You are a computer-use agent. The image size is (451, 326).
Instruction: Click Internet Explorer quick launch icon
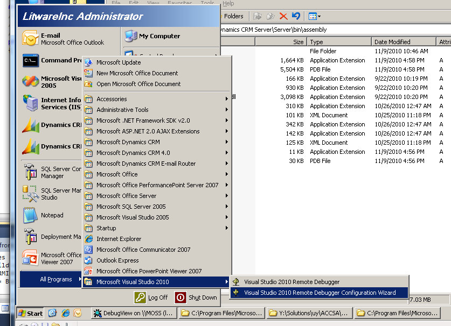coord(65,313)
